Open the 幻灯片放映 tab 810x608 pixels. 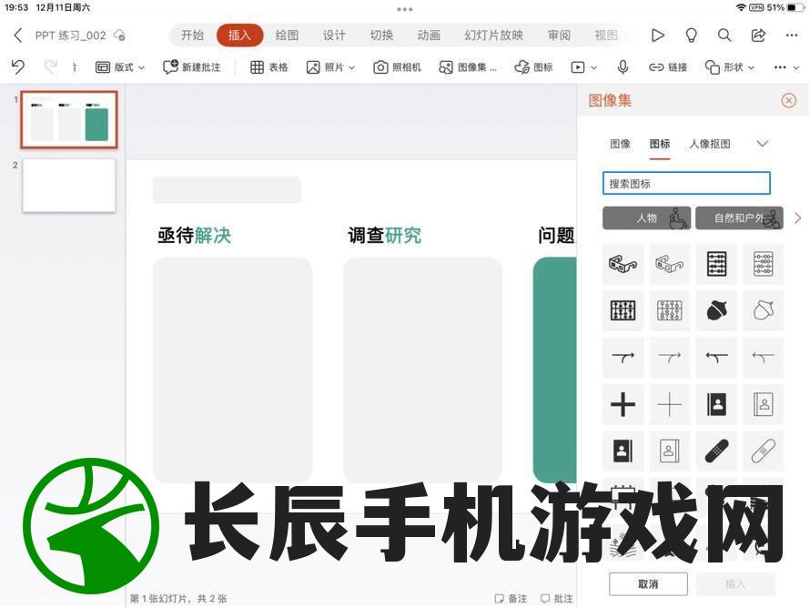(x=494, y=35)
